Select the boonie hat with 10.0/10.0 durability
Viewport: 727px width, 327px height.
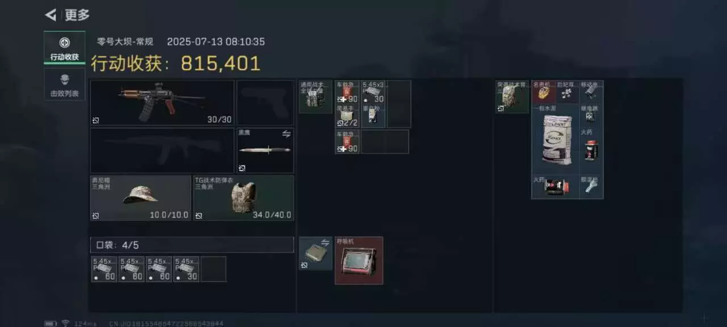pyautogui.click(x=141, y=198)
